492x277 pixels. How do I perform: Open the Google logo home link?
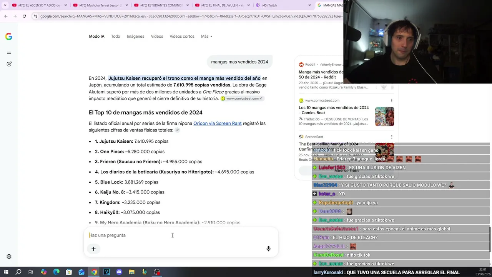(9, 37)
